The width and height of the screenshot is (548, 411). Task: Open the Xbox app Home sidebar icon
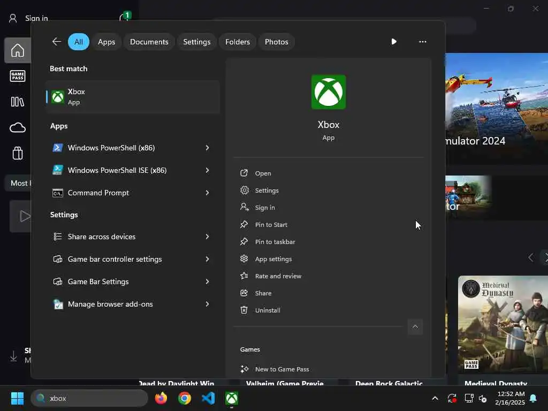pos(18,50)
